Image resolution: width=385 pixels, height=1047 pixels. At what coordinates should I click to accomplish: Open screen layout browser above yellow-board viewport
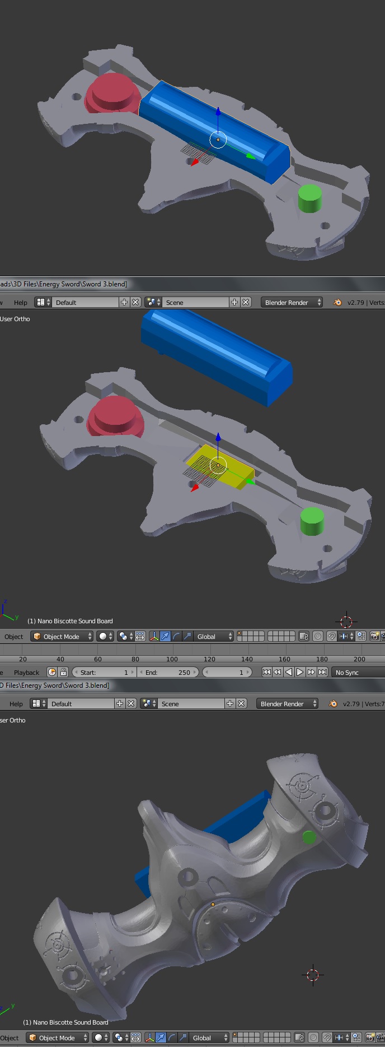click(43, 302)
